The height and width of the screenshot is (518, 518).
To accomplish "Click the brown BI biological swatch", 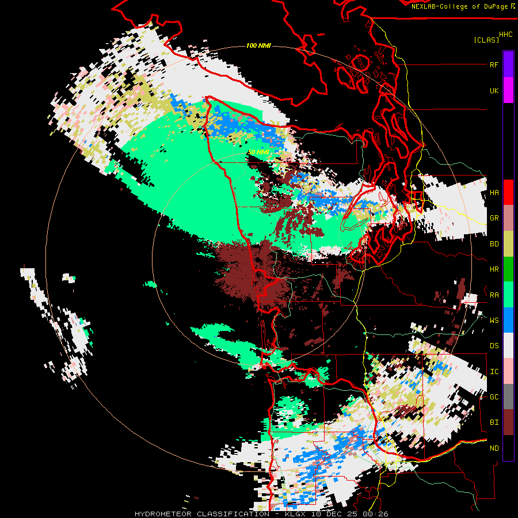I will [508, 422].
